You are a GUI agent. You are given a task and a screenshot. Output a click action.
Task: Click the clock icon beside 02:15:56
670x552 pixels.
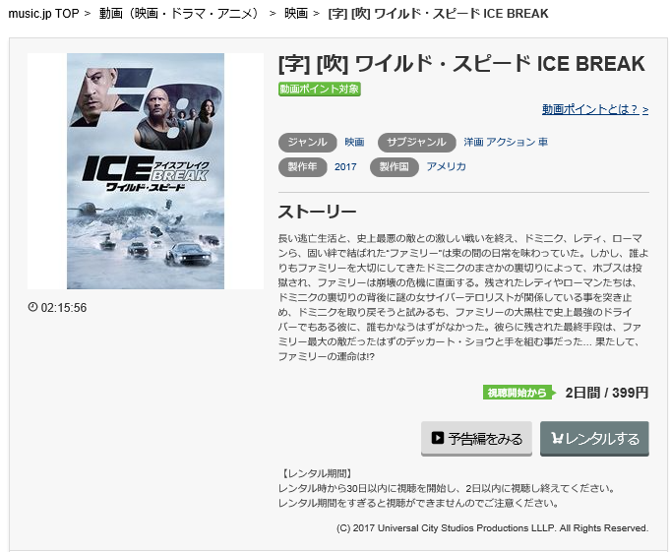coord(32,307)
